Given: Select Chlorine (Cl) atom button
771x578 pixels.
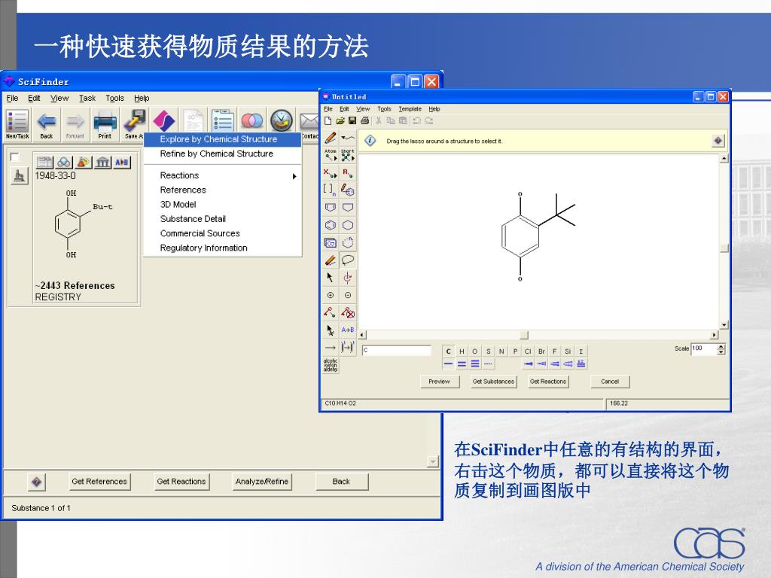Looking at the screenshot, I should [528, 351].
